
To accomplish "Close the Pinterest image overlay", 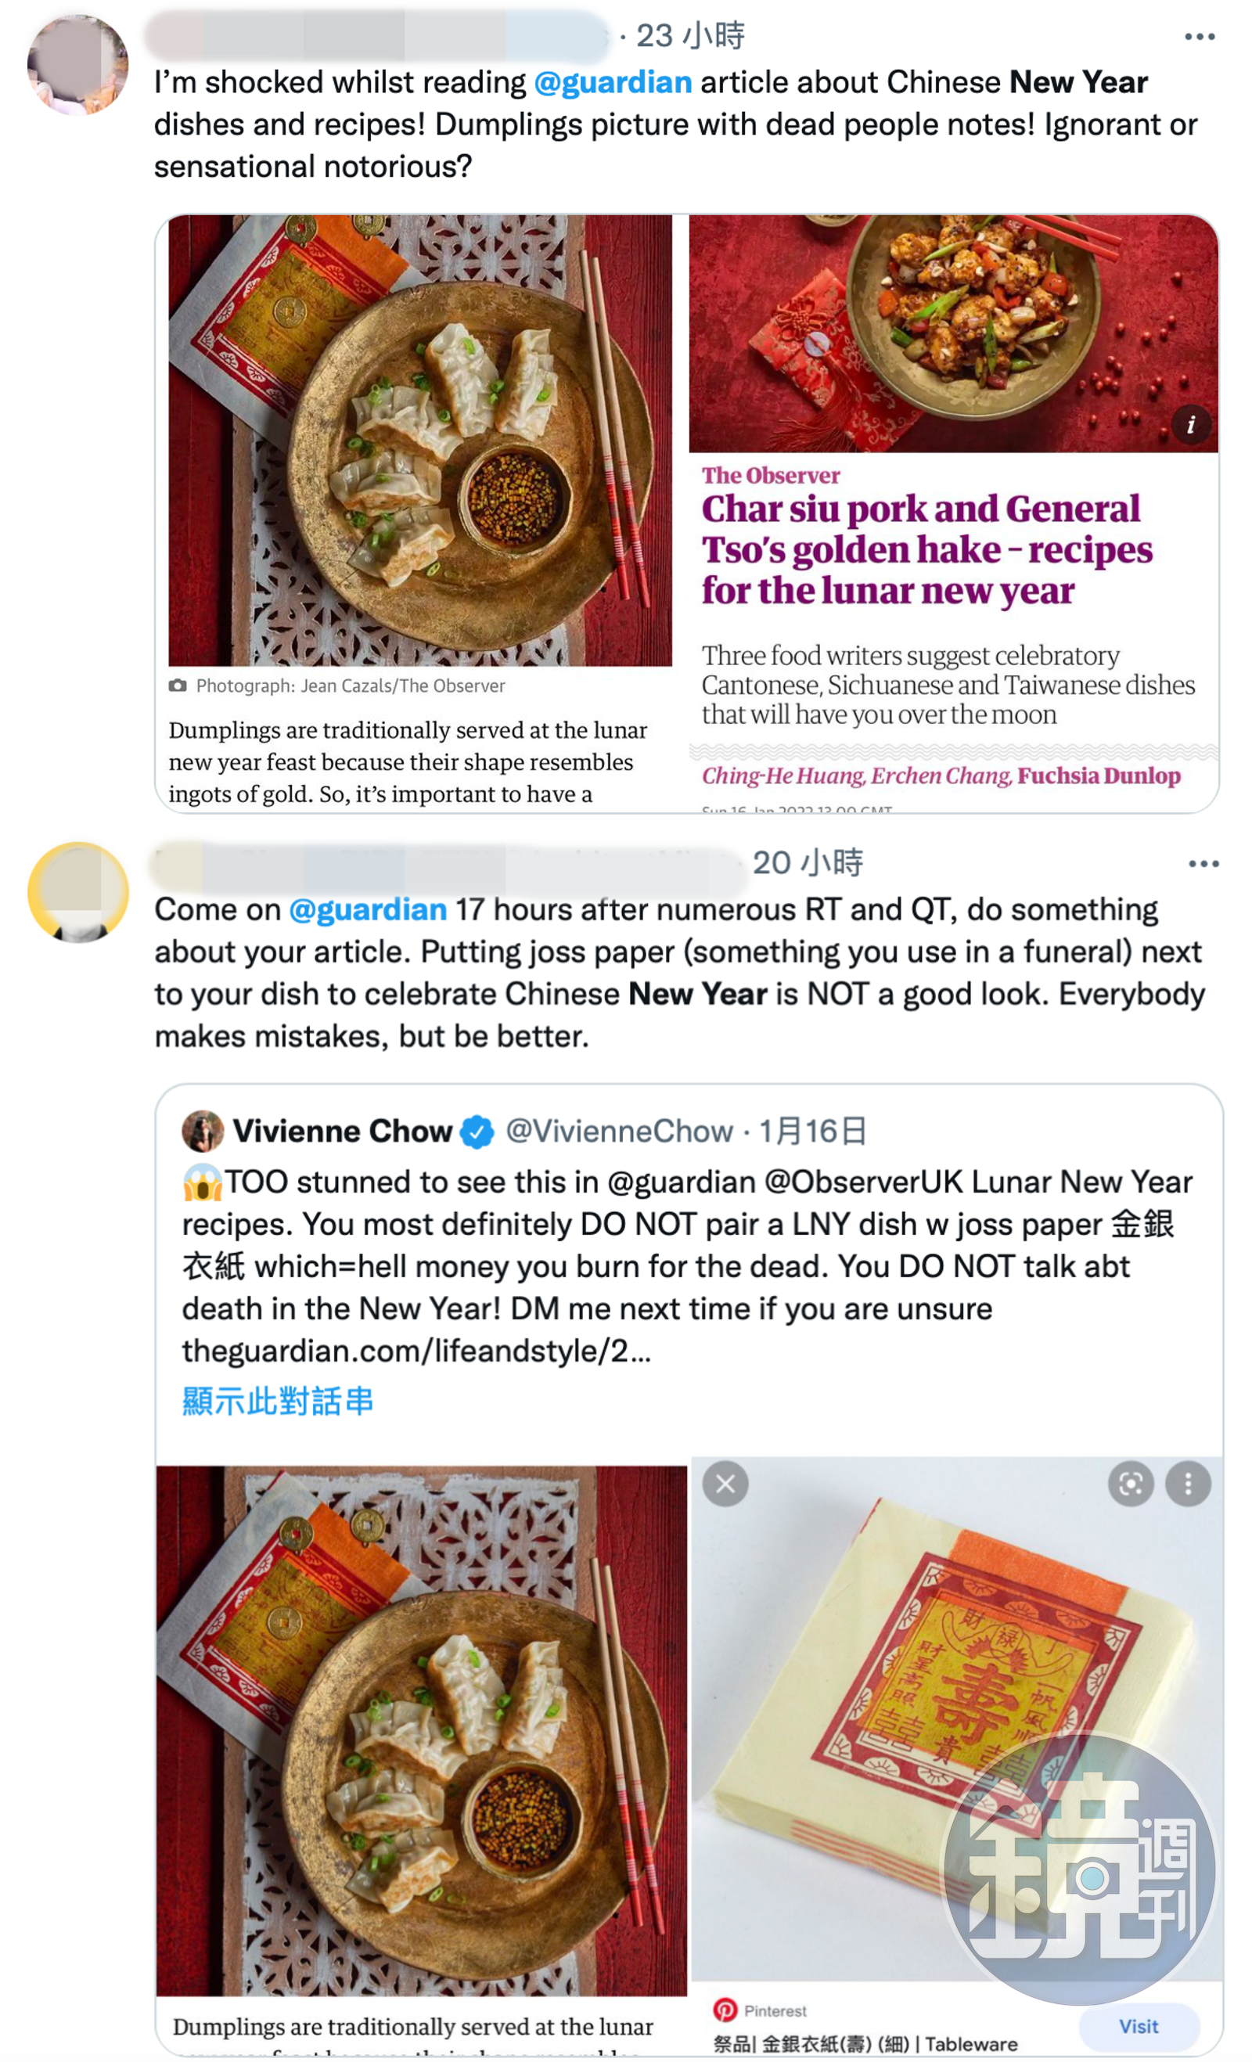I will (725, 1484).
